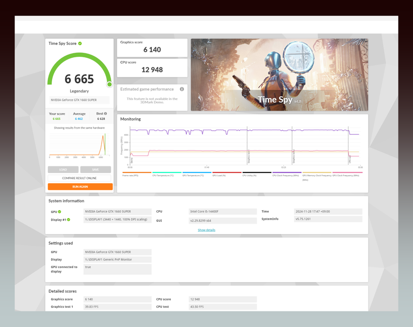Click the Graphics score value 6 140 card
Screen dimensions: 413x327
point(152,48)
